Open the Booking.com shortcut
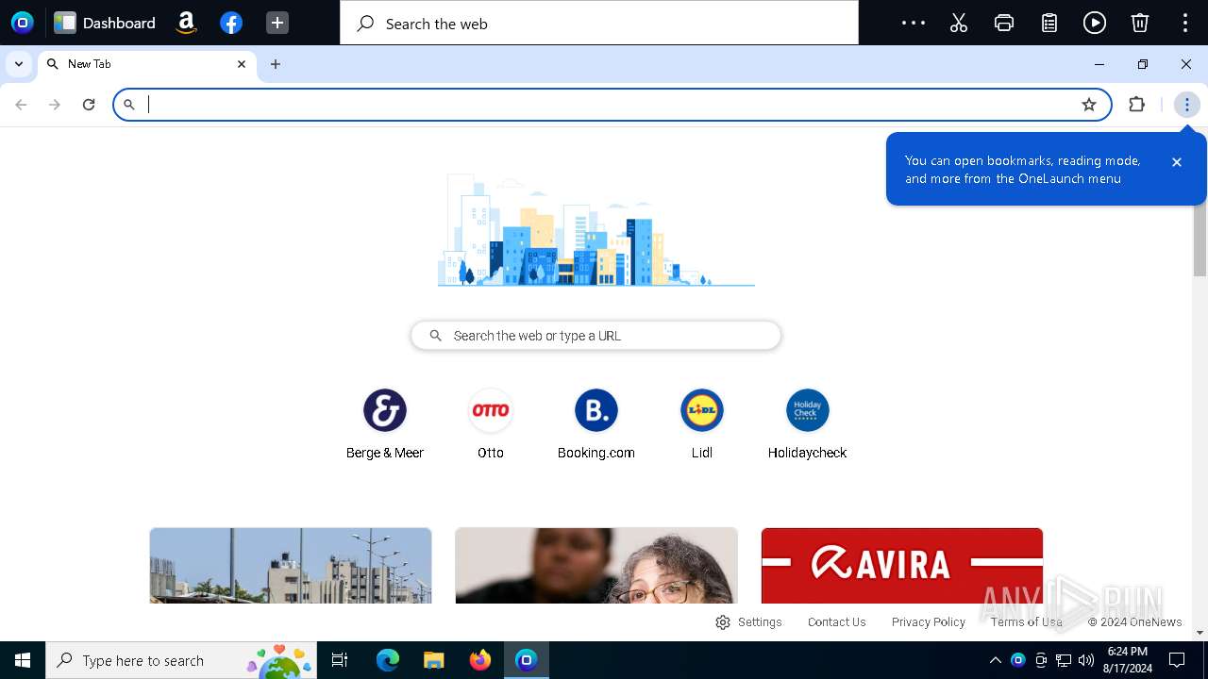The width and height of the screenshot is (1208, 679). click(596, 424)
